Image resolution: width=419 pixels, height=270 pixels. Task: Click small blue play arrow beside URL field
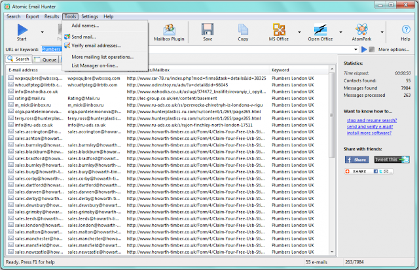pyautogui.click(x=364, y=49)
